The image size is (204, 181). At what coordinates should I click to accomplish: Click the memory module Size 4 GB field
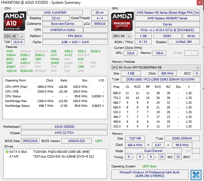131,74
